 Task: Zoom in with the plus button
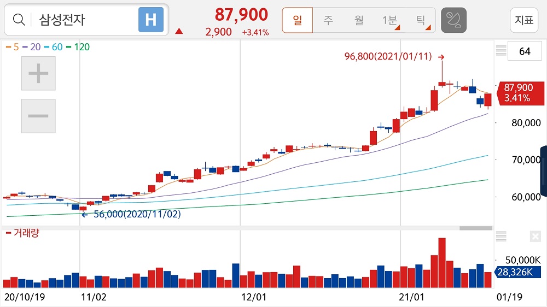click(38, 74)
